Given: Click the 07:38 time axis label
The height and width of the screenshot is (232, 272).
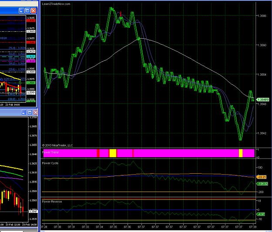Looking at the screenshot, I should [x=252, y=227].
